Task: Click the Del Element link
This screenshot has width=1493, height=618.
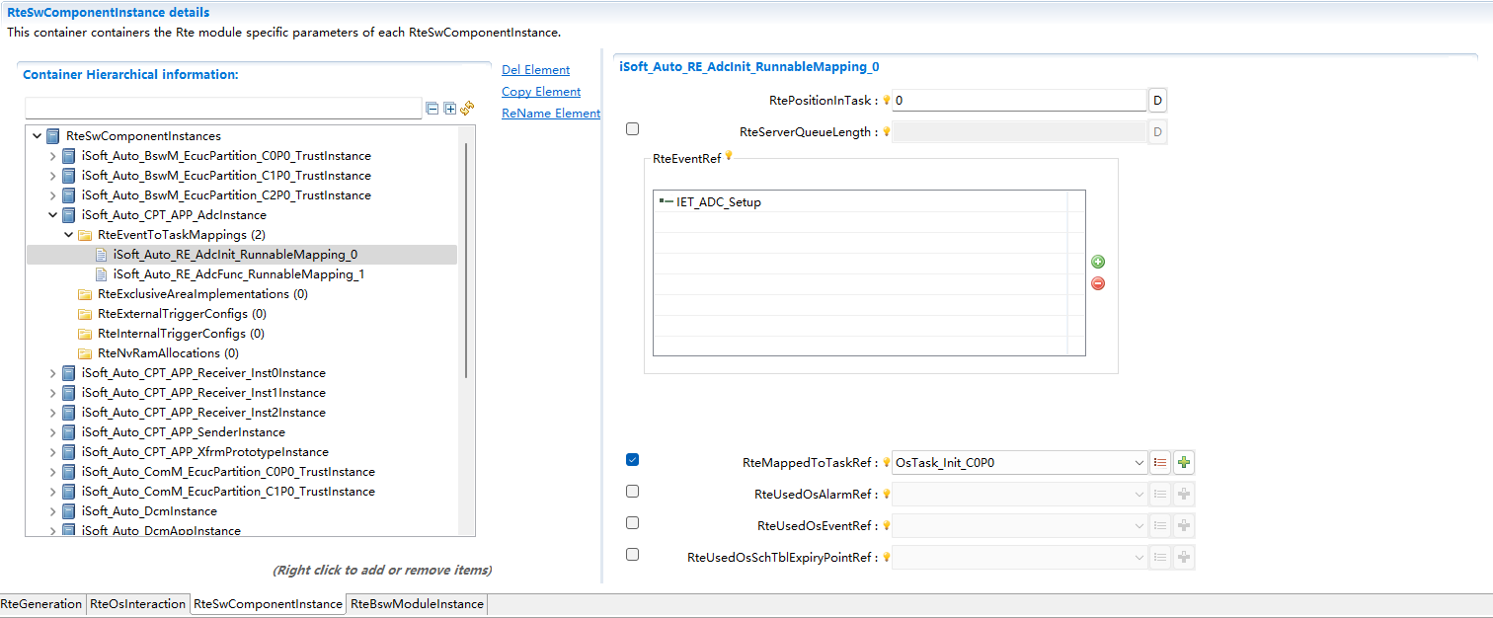Action: pyautogui.click(x=535, y=70)
